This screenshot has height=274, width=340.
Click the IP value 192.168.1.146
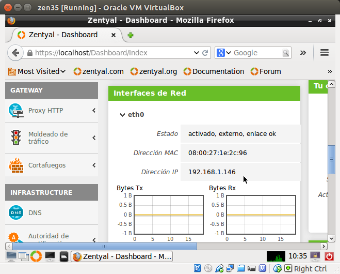212,172
